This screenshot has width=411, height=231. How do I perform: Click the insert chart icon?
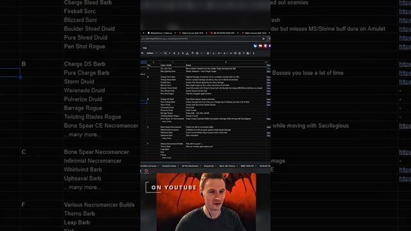tap(240, 53)
